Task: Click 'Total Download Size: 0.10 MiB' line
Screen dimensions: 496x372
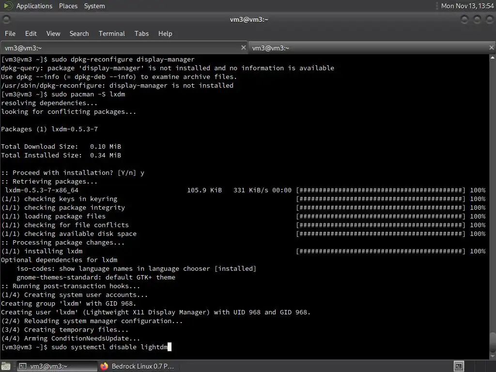Action: [61, 146]
